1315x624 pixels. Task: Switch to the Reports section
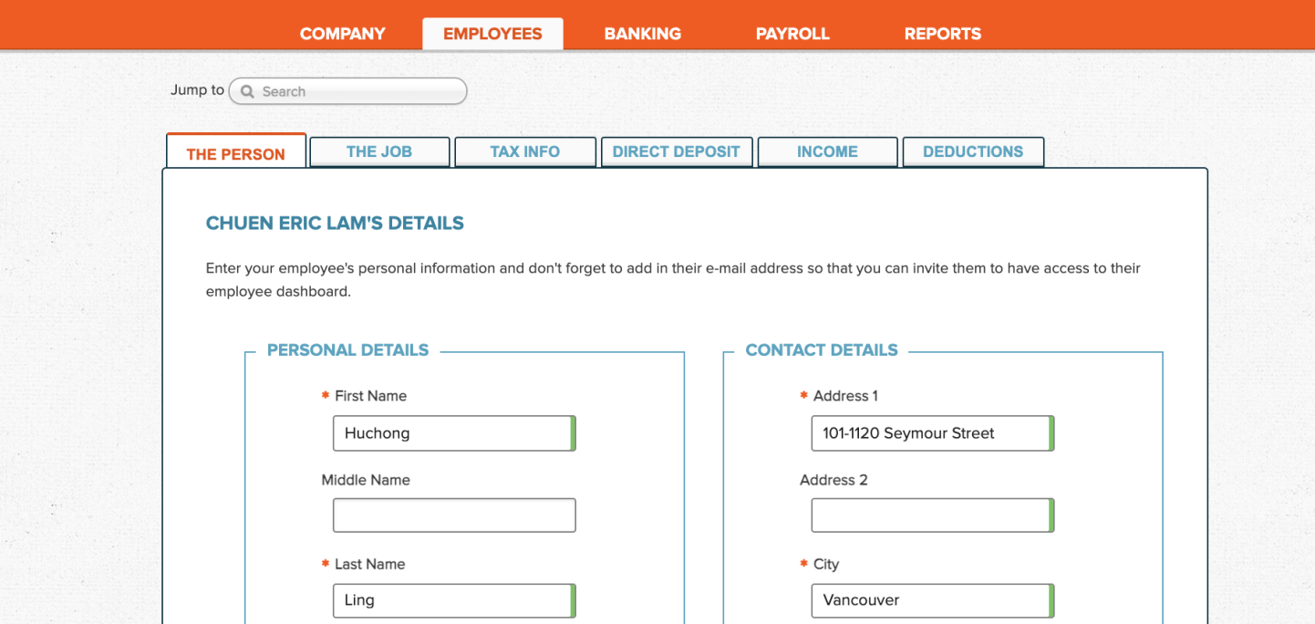point(942,34)
